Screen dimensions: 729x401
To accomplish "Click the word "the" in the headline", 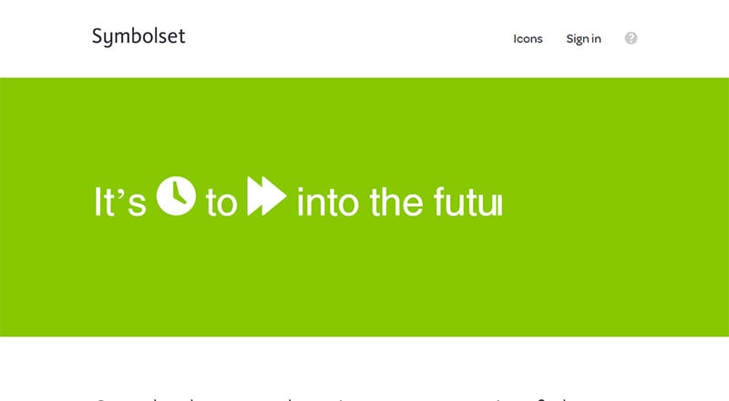I will pos(396,202).
